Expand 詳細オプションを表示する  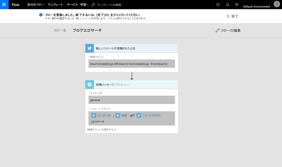pos(102,129)
